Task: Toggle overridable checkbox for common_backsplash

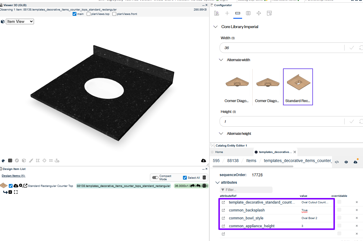Action: (x=339, y=210)
